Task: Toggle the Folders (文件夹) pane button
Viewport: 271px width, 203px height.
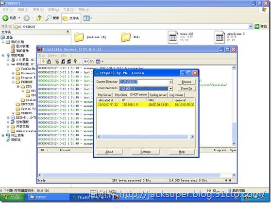Action: pyautogui.click(x=71, y=18)
